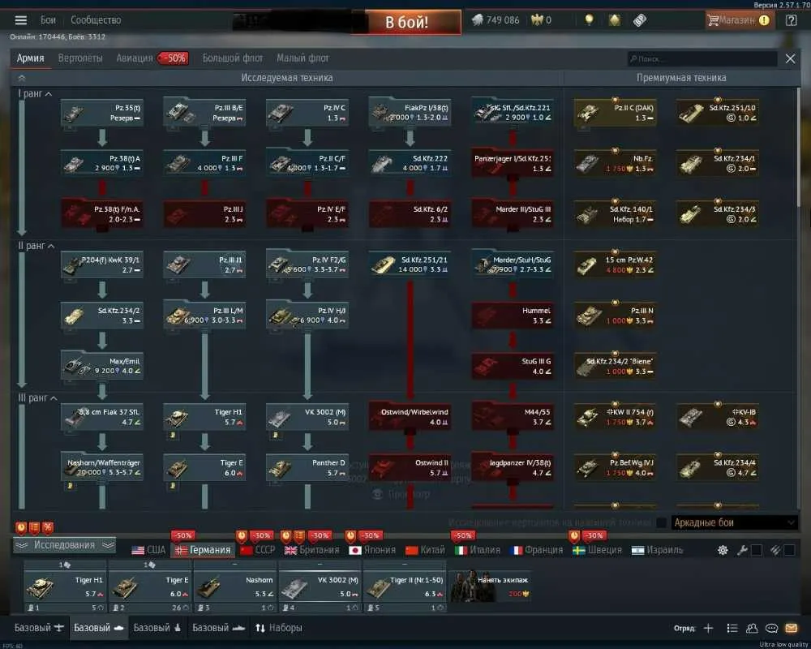Click the light bulb icon
This screenshot has width=811, height=649.
[589, 20]
